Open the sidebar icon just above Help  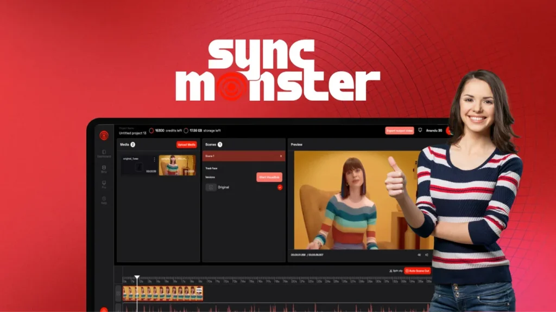click(104, 184)
